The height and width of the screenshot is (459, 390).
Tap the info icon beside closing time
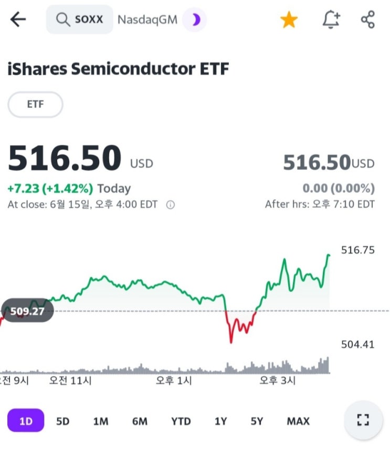coord(170,205)
